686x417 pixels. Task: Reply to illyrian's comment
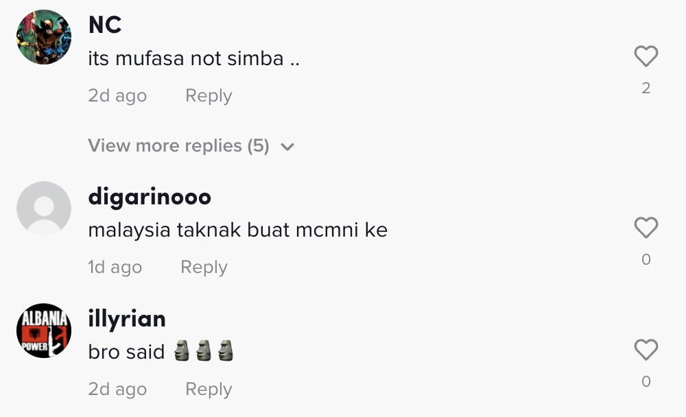click(209, 390)
